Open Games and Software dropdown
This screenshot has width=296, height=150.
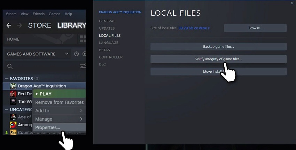(38, 54)
